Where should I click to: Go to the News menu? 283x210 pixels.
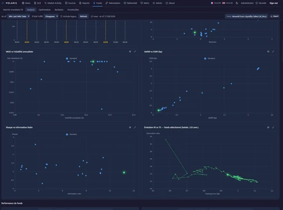click(26, 3)
